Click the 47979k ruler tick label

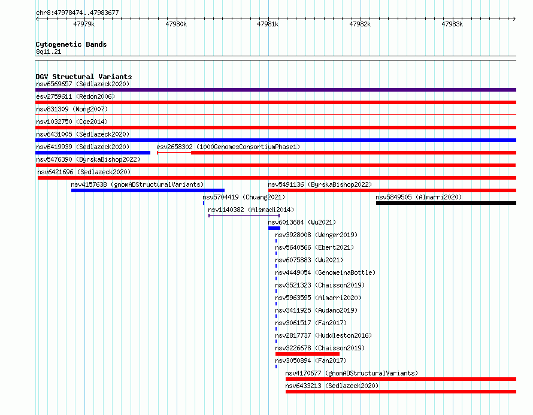pyautogui.click(x=84, y=24)
